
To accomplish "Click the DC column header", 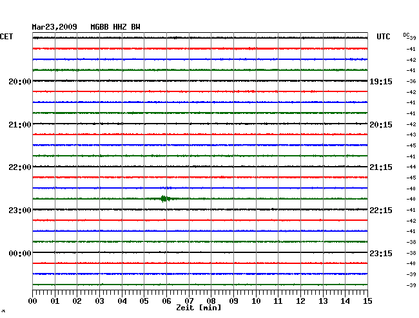I will coord(406,35).
